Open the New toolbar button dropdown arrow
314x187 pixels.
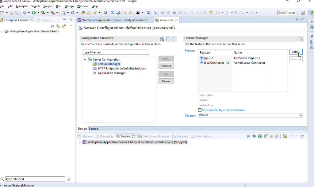click(7, 13)
